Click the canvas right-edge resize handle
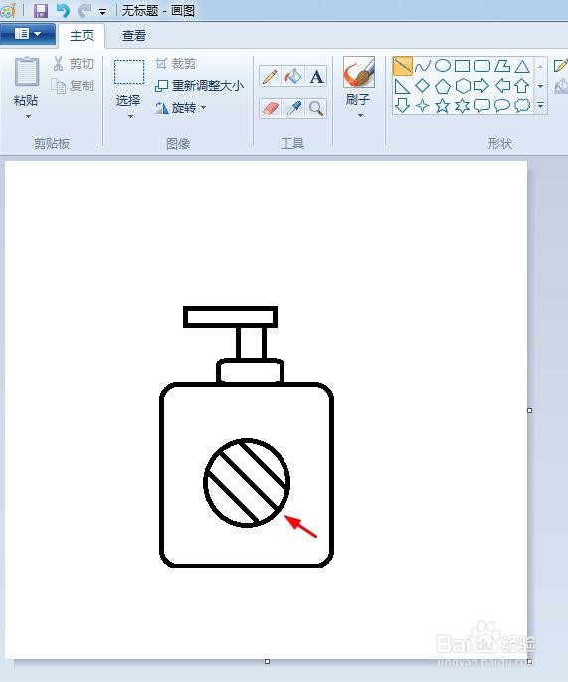Image resolution: width=568 pixels, height=682 pixels. [530, 410]
